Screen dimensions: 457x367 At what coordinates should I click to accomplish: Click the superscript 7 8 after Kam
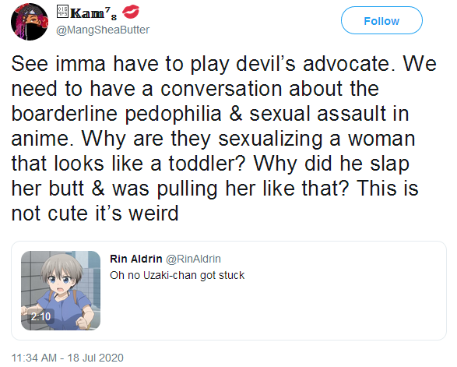[x=111, y=14]
